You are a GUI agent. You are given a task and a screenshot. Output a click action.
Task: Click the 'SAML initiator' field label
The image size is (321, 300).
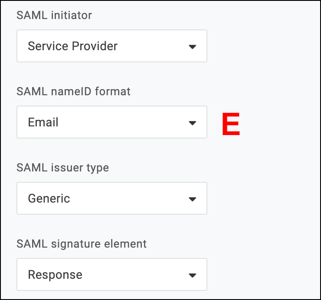click(54, 15)
